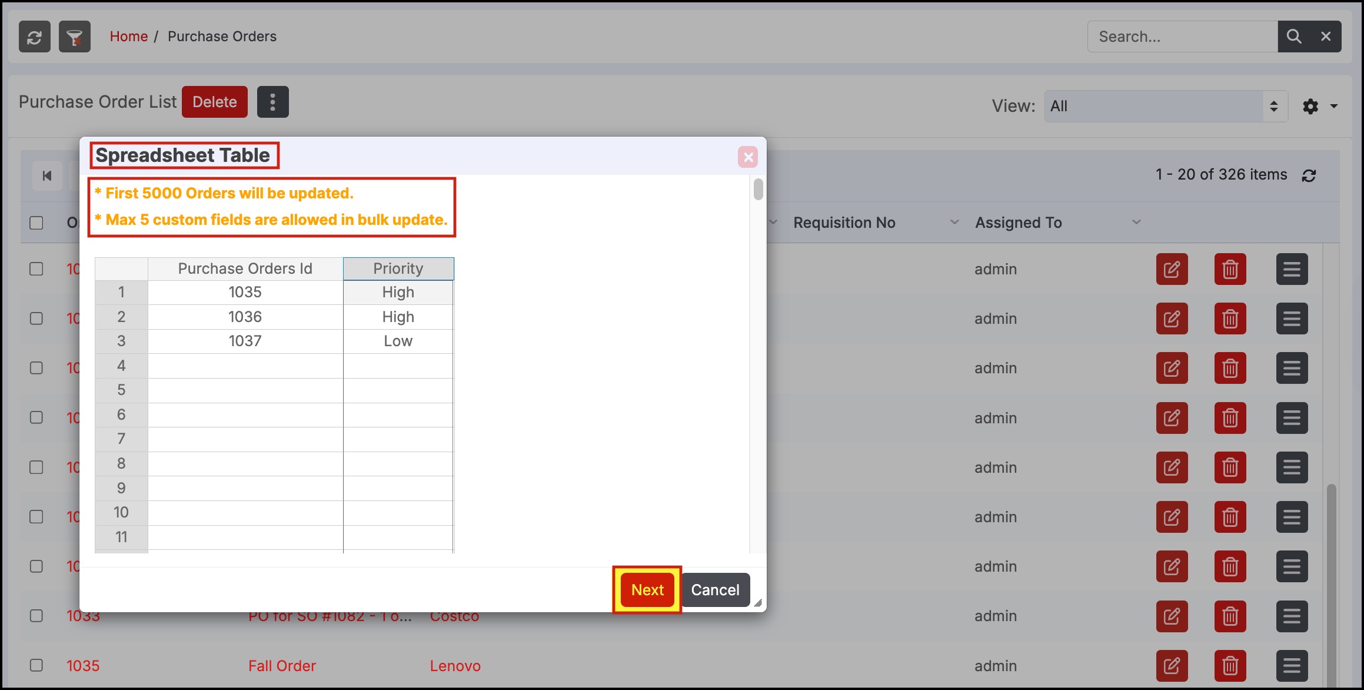Screen dimensions: 1364x690
Task: Select the Priority column header in spreadsheet
Action: pos(398,268)
